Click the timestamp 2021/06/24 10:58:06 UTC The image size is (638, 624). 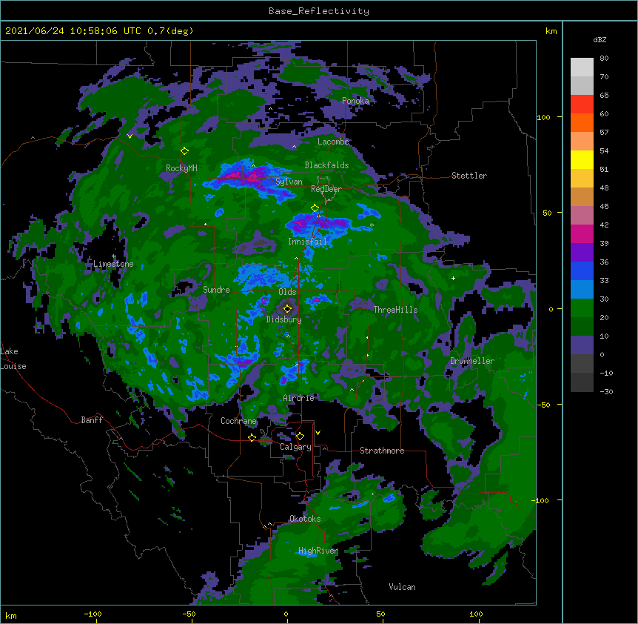[x=73, y=31]
